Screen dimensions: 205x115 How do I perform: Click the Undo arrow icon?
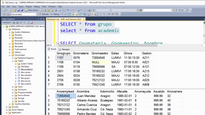pos(68,10)
